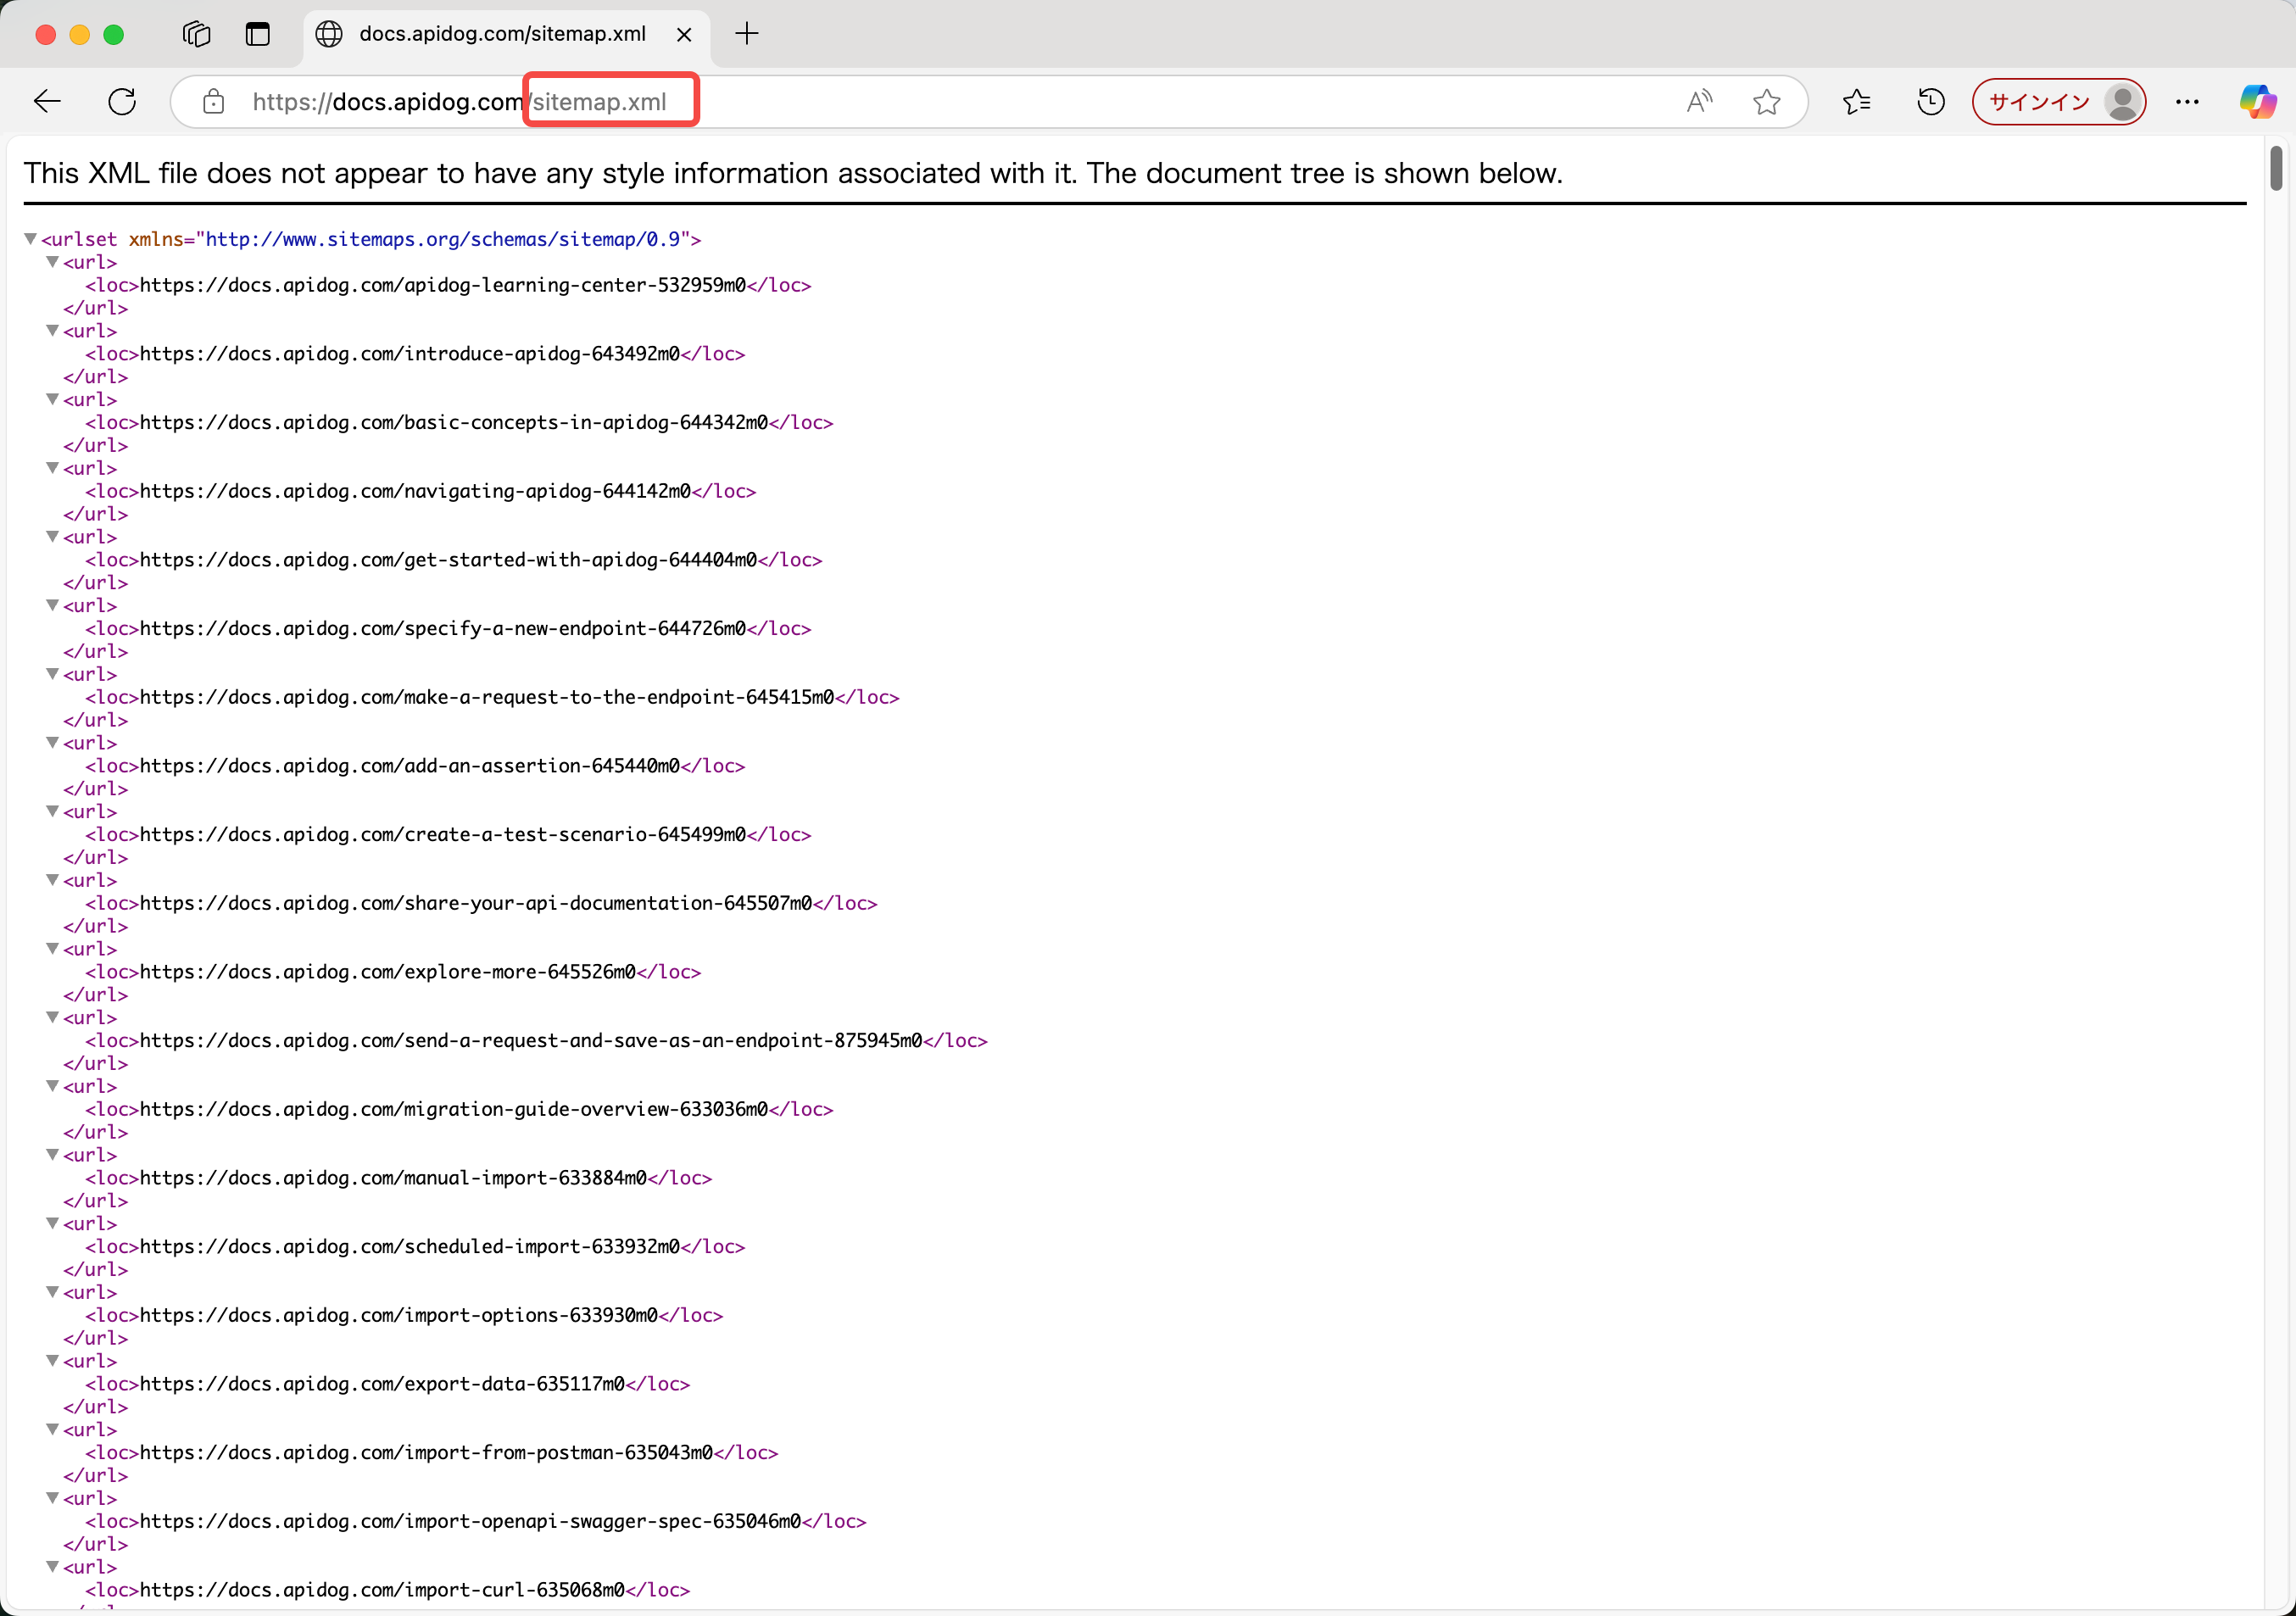2296x1616 pixels.
Task: Collapse the migration-guide-overview url node
Action: pos(52,1086)
